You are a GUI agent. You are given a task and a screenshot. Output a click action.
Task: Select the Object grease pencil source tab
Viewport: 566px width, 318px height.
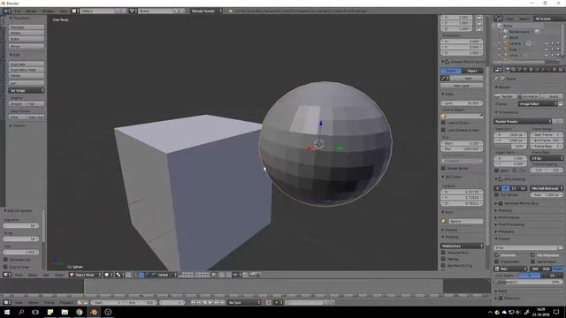coord(472,71)
